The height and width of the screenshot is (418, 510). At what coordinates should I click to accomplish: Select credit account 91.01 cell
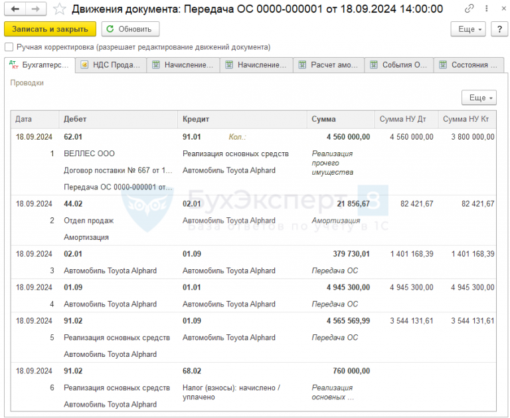pyautogui.click(x=191, y=137)
